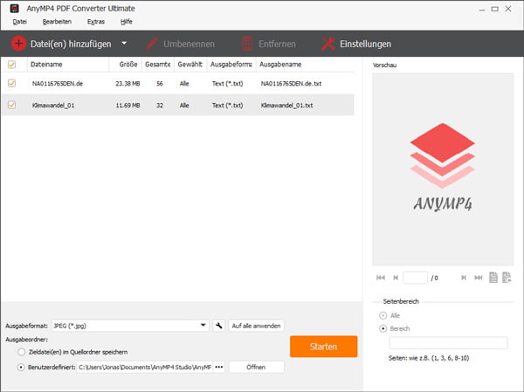Open the Datei menu
The image size is (524, 392).
[x=19, y=22]
